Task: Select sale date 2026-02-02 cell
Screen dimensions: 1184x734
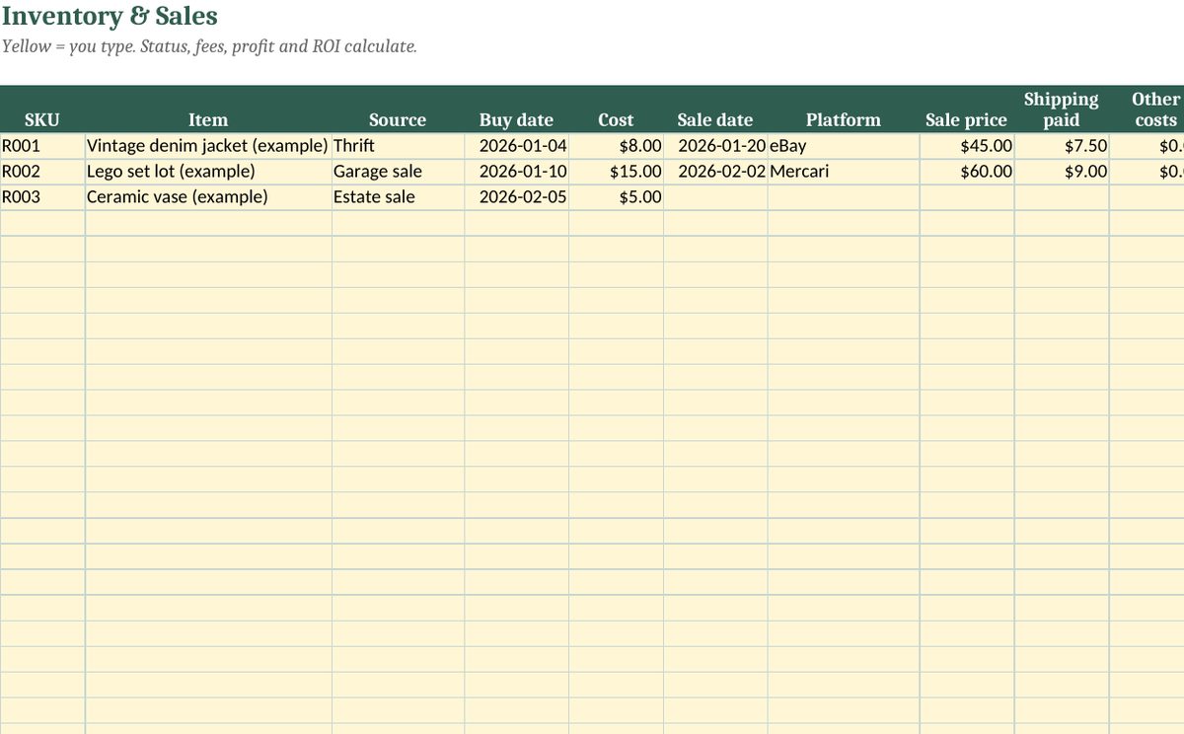Action: (x=715, y=172)
